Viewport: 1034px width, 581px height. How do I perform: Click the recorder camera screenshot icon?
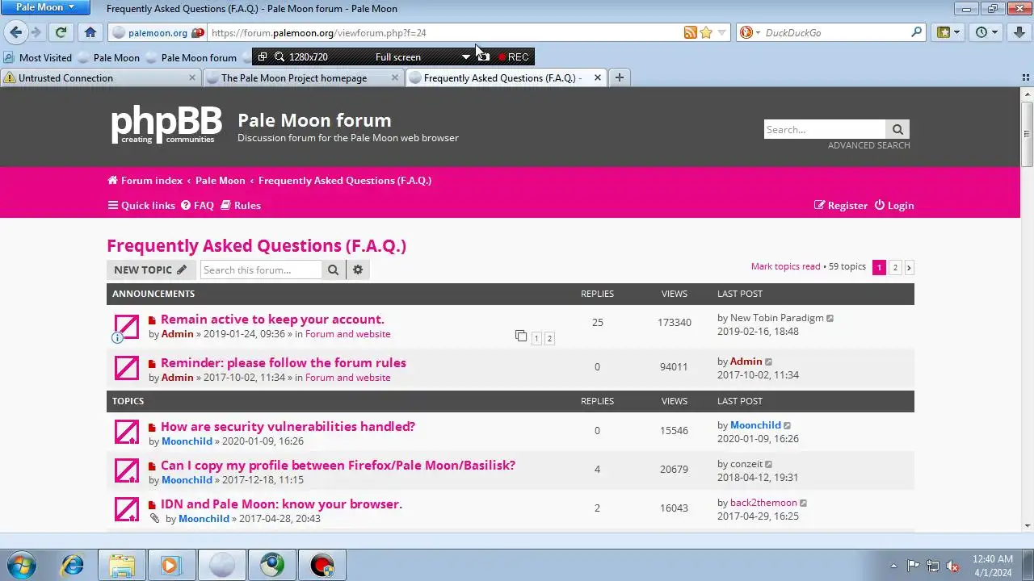(x=483, y=56)
